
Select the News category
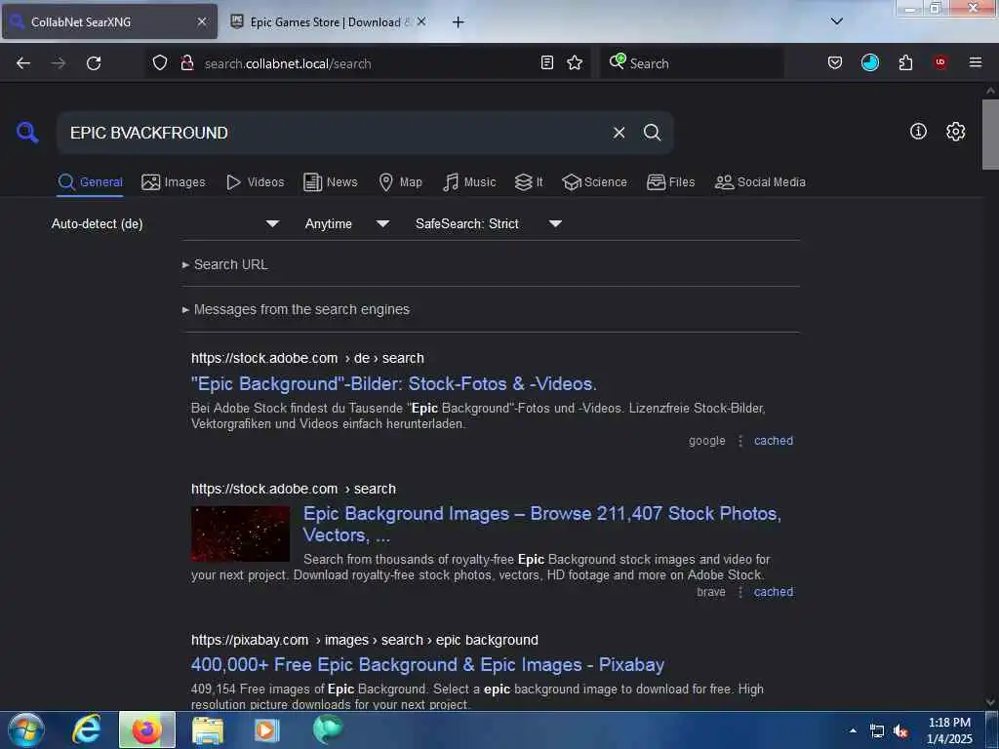331,182
